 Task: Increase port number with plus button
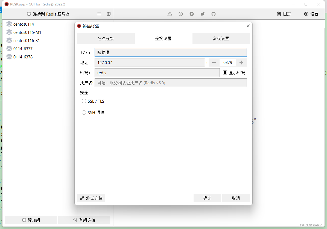click(241, 63)
